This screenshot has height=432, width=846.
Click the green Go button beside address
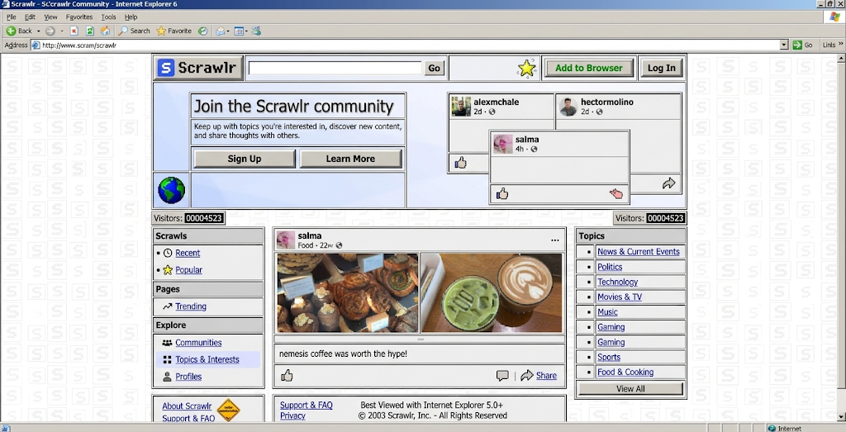(x=802, y=45)
